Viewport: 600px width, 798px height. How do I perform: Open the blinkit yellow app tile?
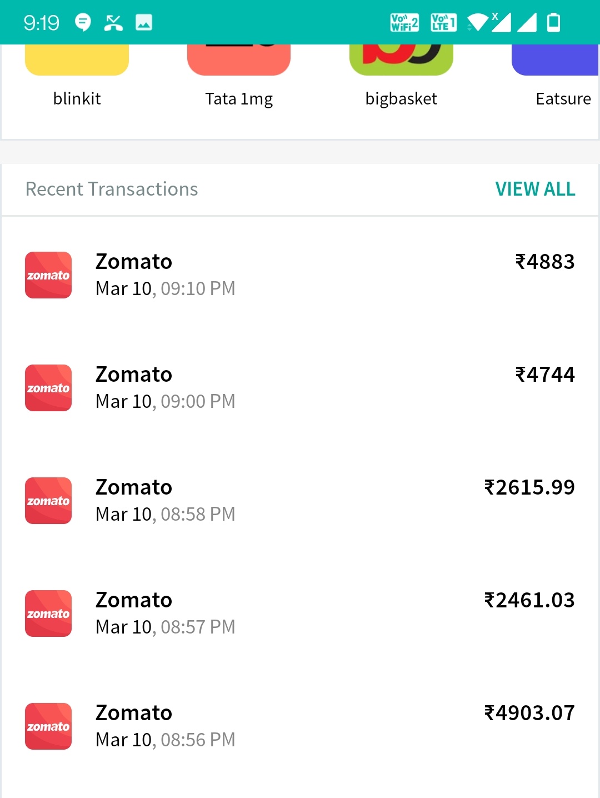[x=77, y=60]
